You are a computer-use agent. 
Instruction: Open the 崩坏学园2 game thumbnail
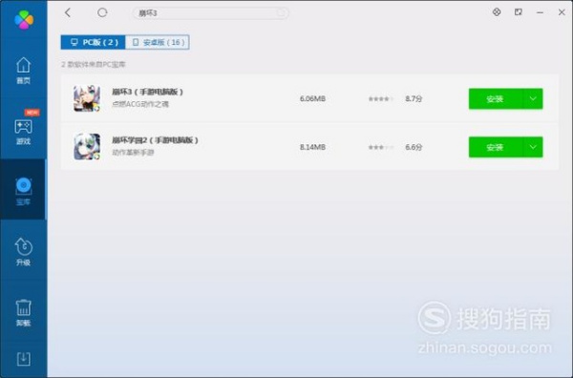click(87, 147)
